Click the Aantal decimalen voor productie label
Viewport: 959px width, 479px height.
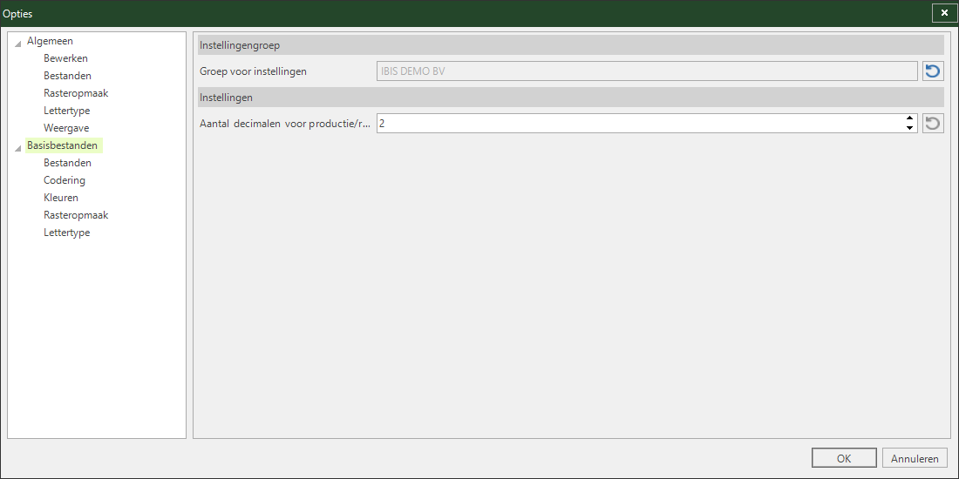click(x=285, y=124)
